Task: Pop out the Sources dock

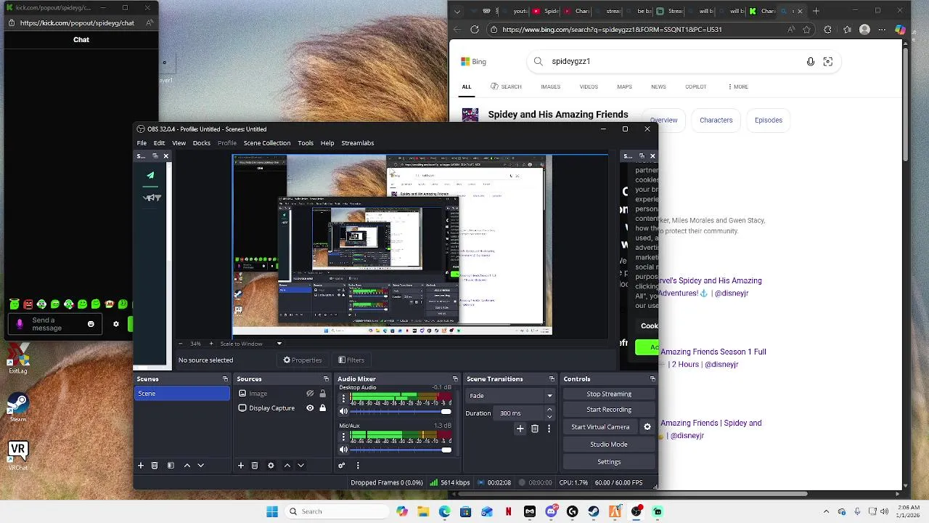Action: tap(327, 379)
